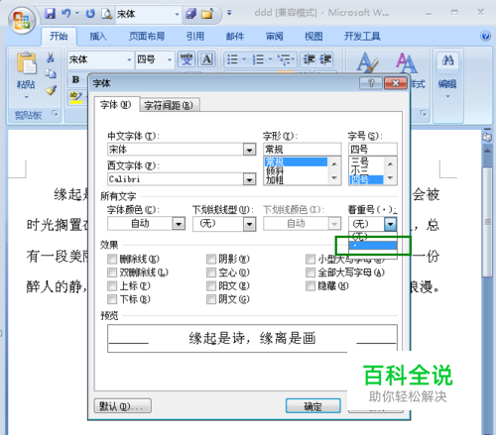Open the 着重号 dropdown arrow
The image size is (496, 435).
391,224
